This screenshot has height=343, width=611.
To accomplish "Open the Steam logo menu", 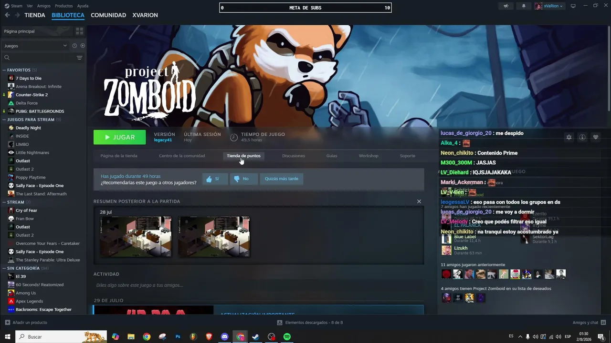I will [13, 6].
